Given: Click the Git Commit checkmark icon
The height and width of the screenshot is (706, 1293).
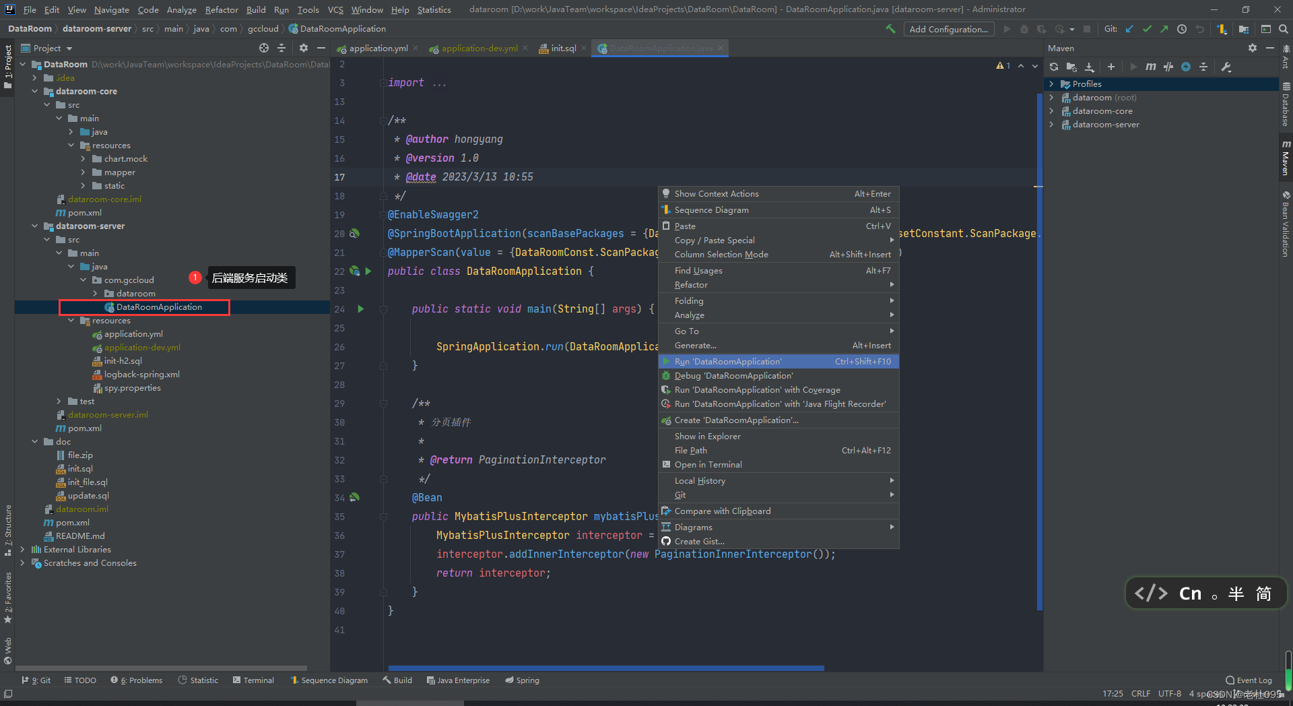Looking at the screenshot, I should point(1147,29).
